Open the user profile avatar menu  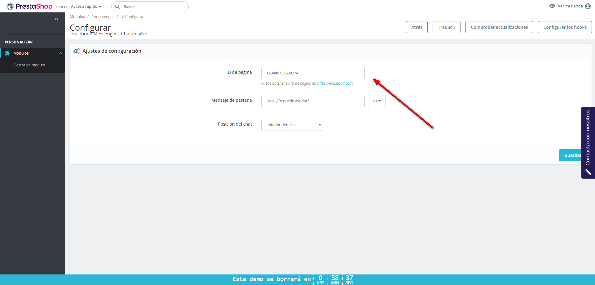(588, 6)
